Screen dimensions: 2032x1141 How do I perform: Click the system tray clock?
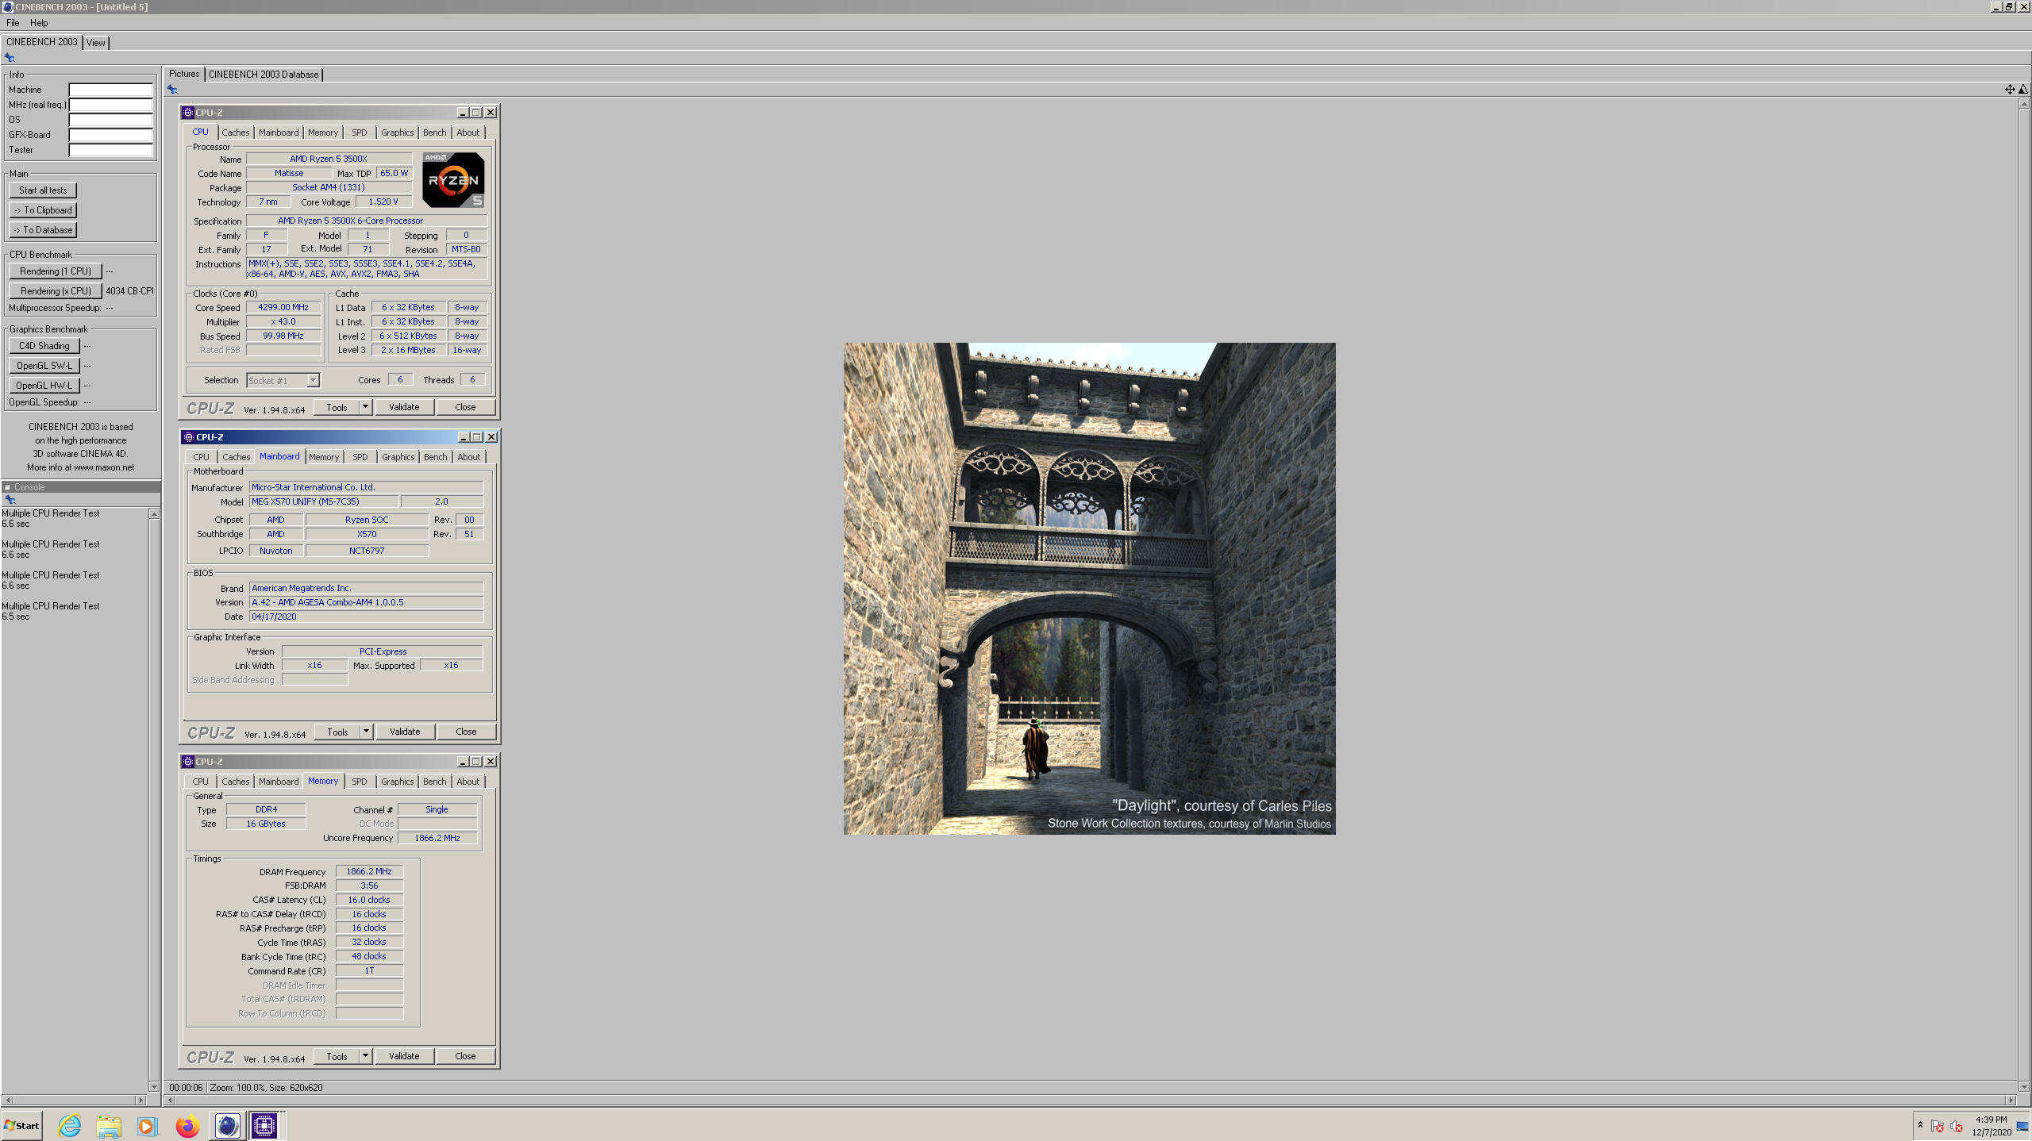point(1991,1126)
